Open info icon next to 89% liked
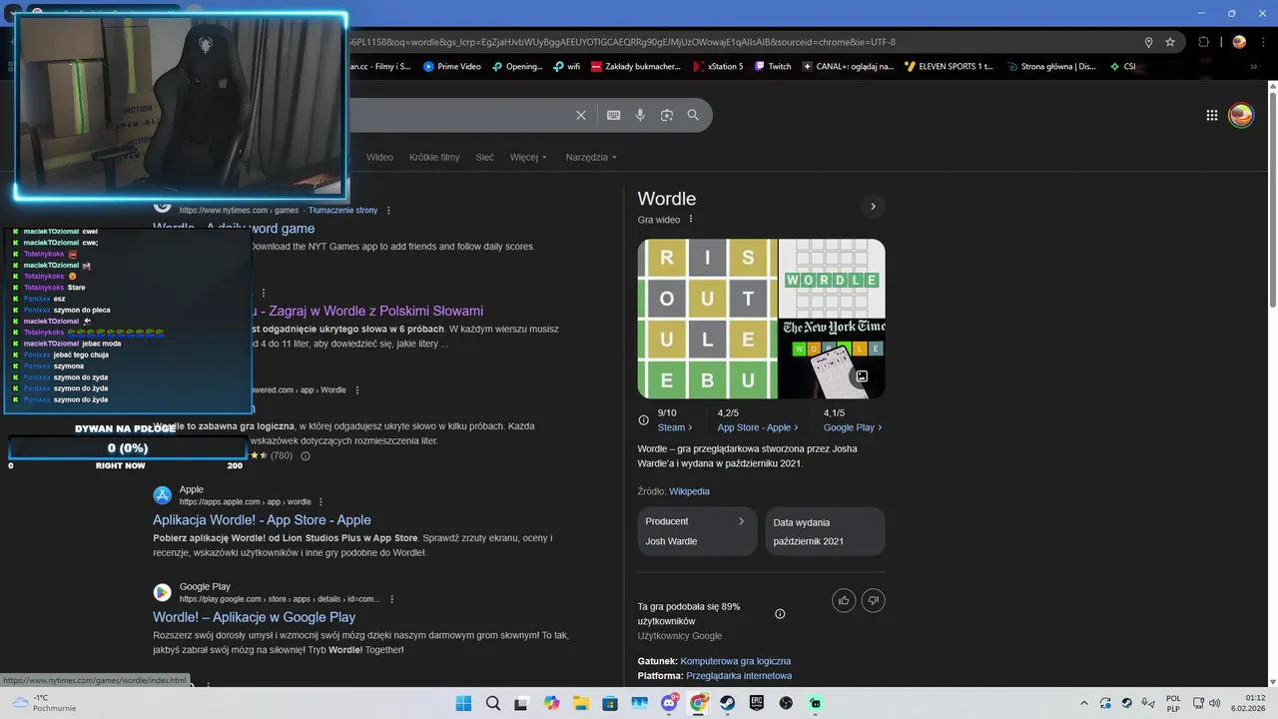1278x719 pixels. [781, 614]
